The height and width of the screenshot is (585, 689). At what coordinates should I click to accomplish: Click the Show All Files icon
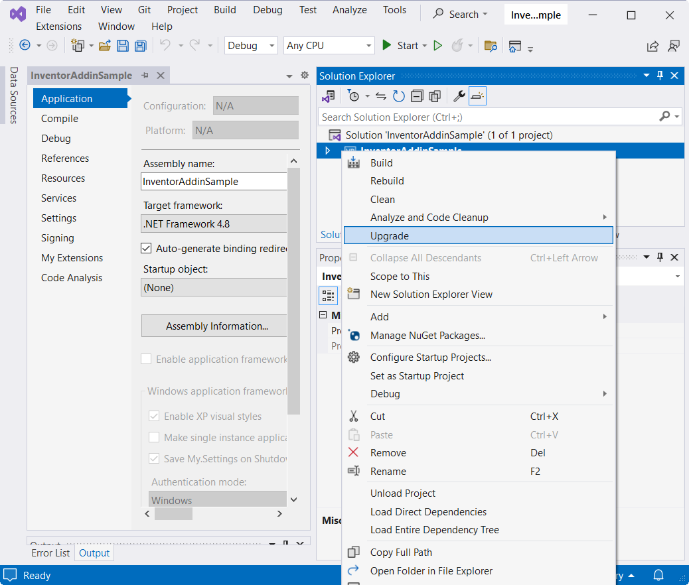[x=435, y=96]
